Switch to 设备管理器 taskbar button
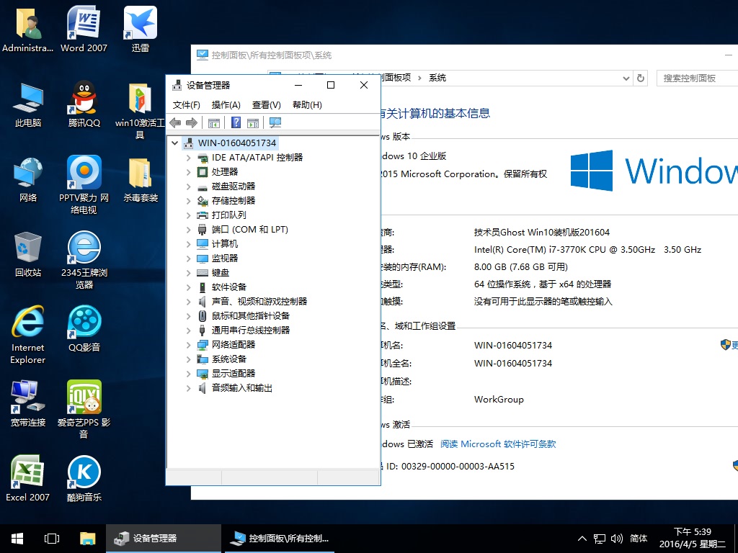The width and height of the screenshot is (738, 553). (164, 539)
